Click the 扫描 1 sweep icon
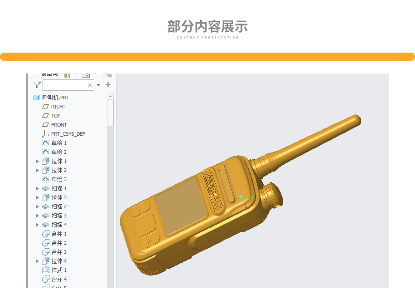This screenshot has width=415, height=295. tap(46, 188)
